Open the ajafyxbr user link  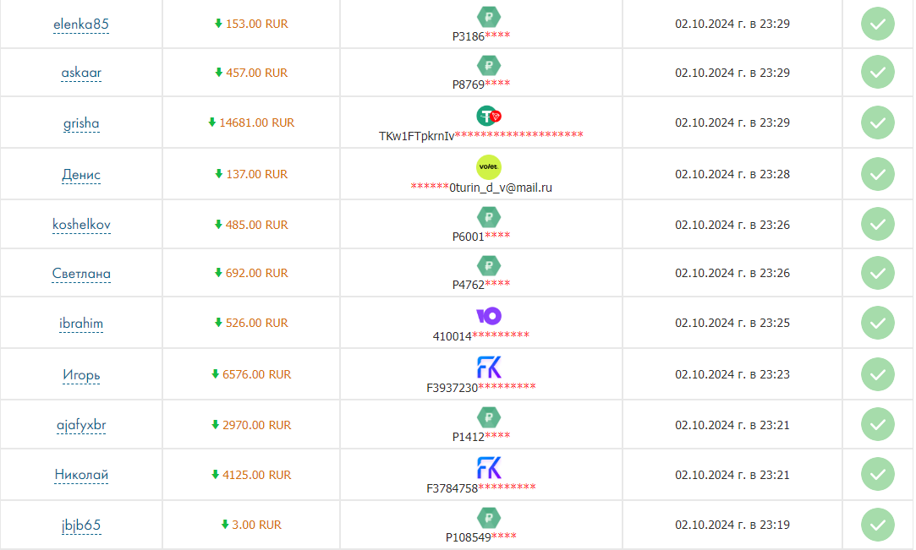click(81, 425)
